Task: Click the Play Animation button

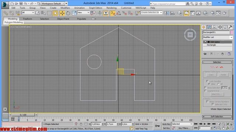Action: (x=205, y=124)
